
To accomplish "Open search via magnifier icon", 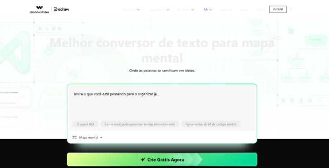I will click(x=291, y=9).
